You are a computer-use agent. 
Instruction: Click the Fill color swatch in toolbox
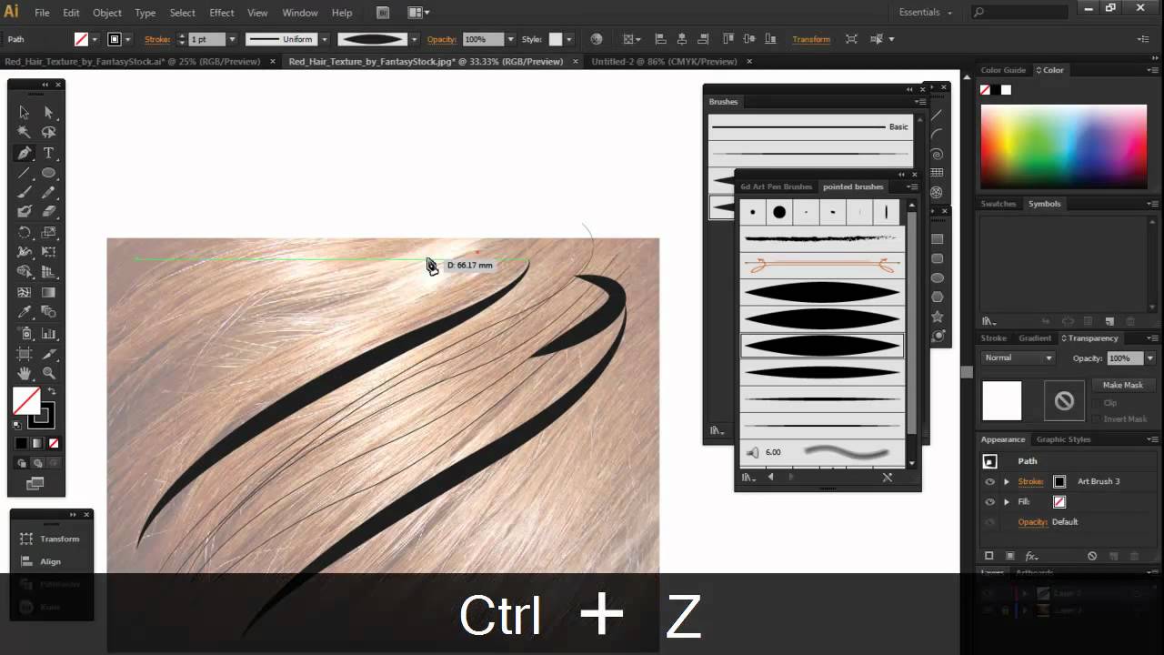point(26,401)
